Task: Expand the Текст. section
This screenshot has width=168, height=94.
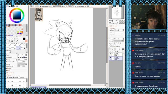Action: (x=8, y=71)
